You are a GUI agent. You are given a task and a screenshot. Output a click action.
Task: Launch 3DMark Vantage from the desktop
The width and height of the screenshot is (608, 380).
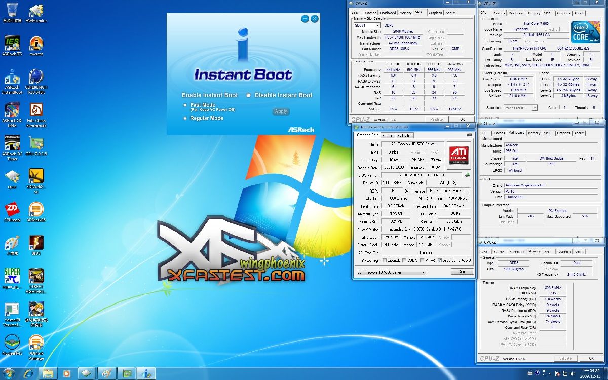[x=36, y=347]
